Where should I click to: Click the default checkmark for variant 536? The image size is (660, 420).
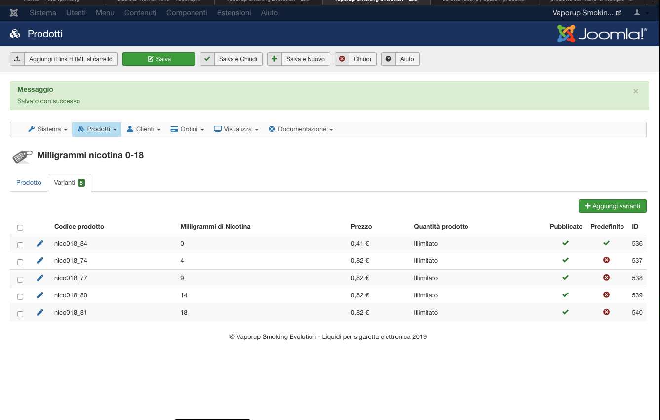point(606,243)
